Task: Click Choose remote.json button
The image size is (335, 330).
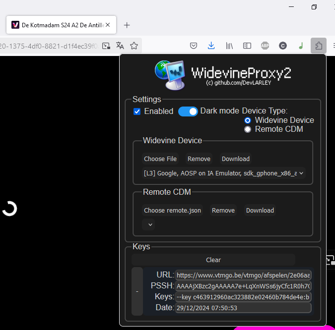Action: pyautogui.click(x=172, y=210)
